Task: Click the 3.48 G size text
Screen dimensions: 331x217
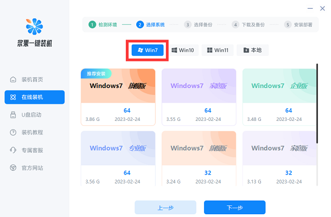Action: point(254,119)
